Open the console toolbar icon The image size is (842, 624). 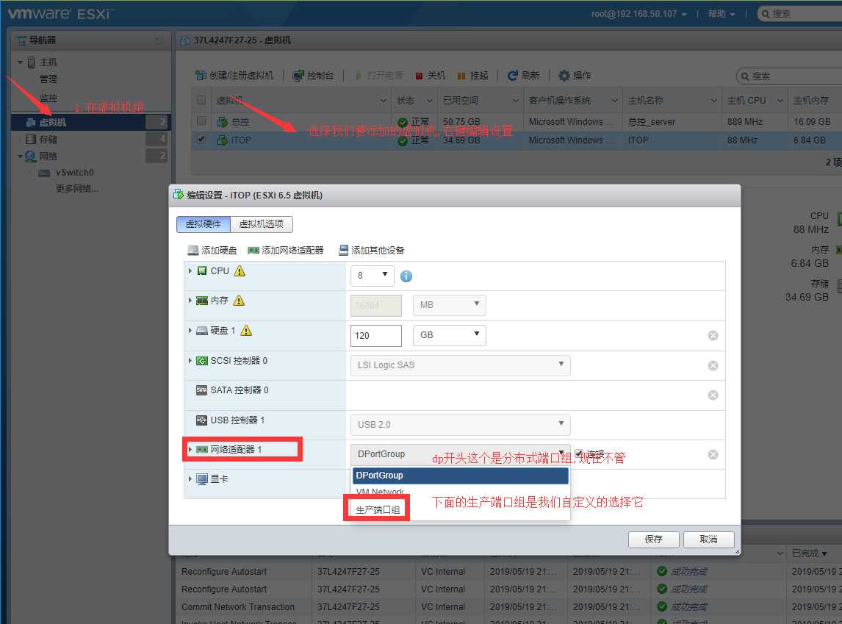(x=298, y=75)
